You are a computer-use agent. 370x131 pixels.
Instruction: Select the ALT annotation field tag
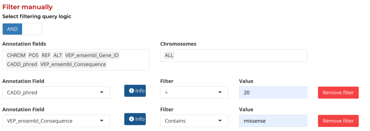58,55
